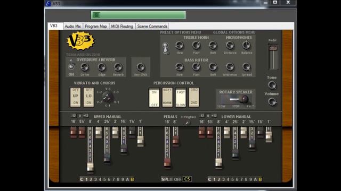Set lower manual transpose to -12
341x191 pixels.
click(201, 116)
